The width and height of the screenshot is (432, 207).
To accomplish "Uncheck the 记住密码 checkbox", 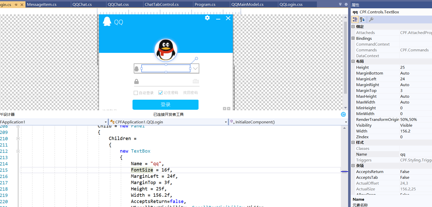I will point(160,93).
